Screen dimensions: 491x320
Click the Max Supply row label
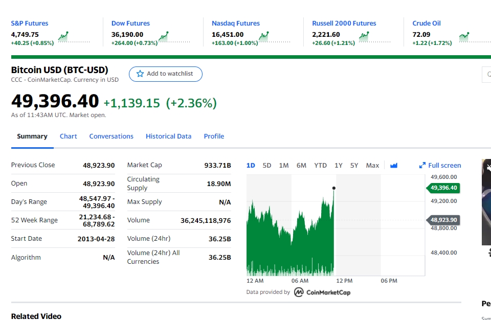click(144, 202)
